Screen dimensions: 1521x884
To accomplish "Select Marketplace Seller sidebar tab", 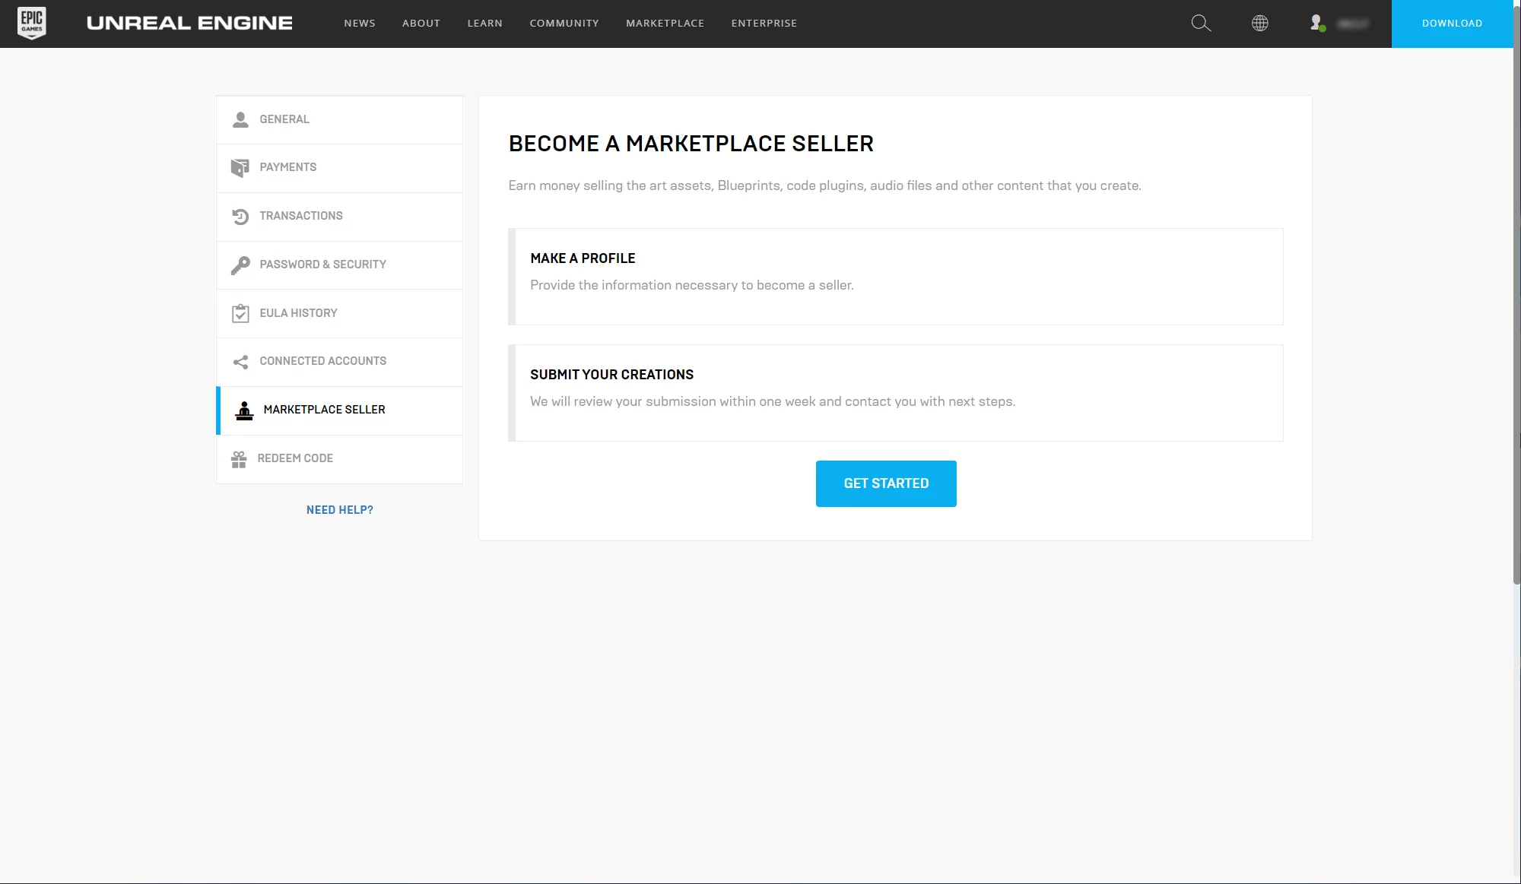I will [x=324, y=410].
